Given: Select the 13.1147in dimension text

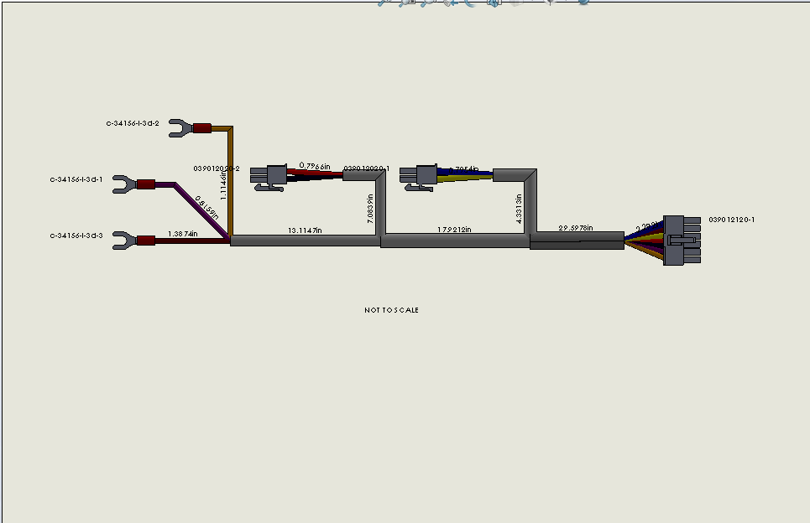Looking at the screenshot, I should (x=306, y=227).
